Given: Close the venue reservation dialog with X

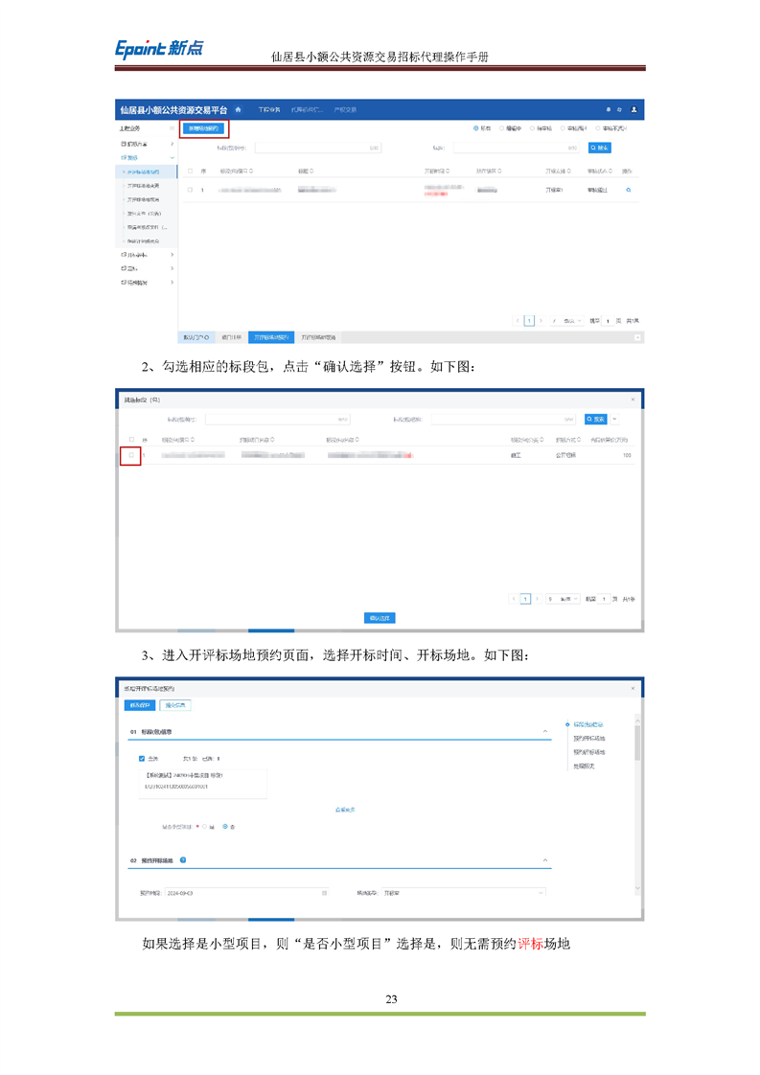Looking at the screenshot, I should click(x=633, y=688).
